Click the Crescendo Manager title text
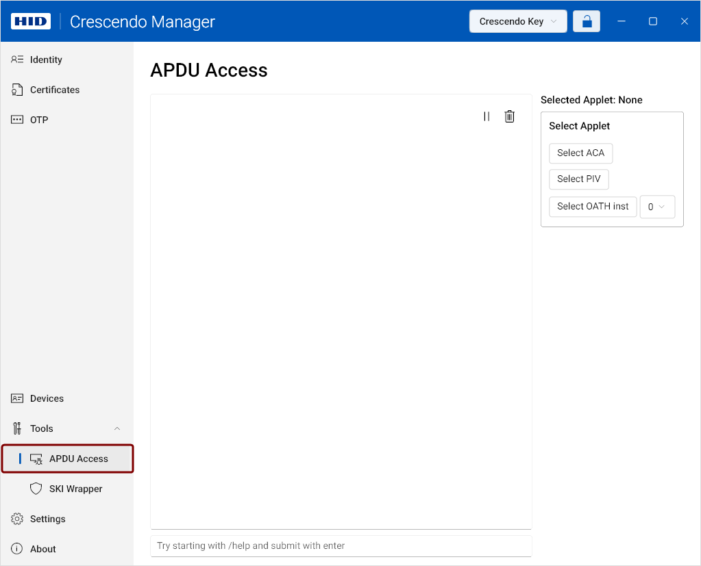The height and width of the screenshot is (566, 701). coord(142,21)
